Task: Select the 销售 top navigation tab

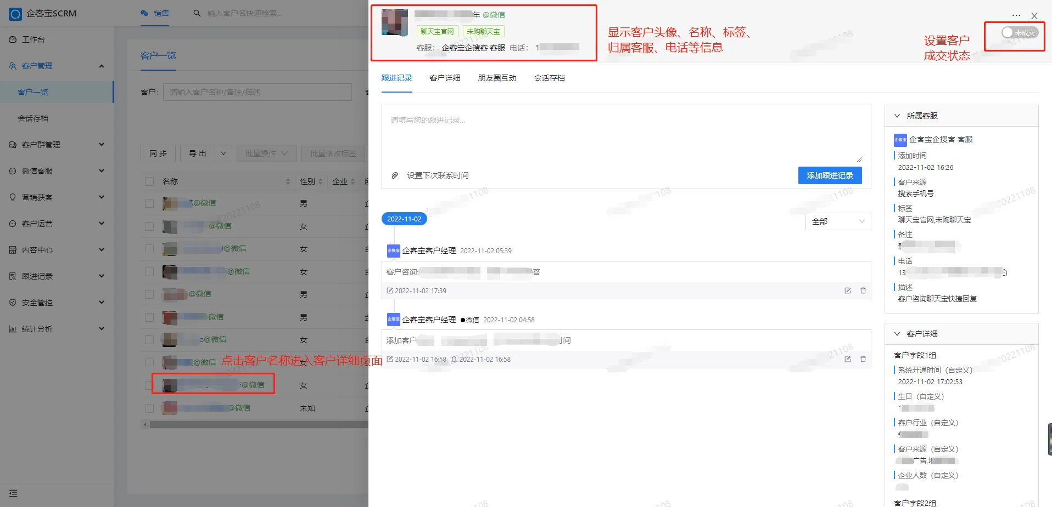Action: pyautogui.click(x=155, y=13)
